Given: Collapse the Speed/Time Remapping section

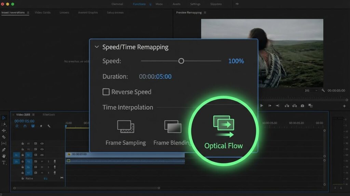Looking at the screenshot, I should tap(97, 47).
